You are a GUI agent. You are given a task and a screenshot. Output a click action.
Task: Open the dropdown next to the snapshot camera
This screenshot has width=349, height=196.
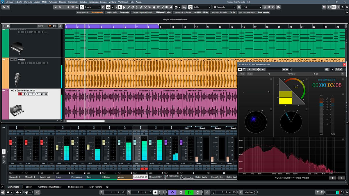[x=332, y=69]
